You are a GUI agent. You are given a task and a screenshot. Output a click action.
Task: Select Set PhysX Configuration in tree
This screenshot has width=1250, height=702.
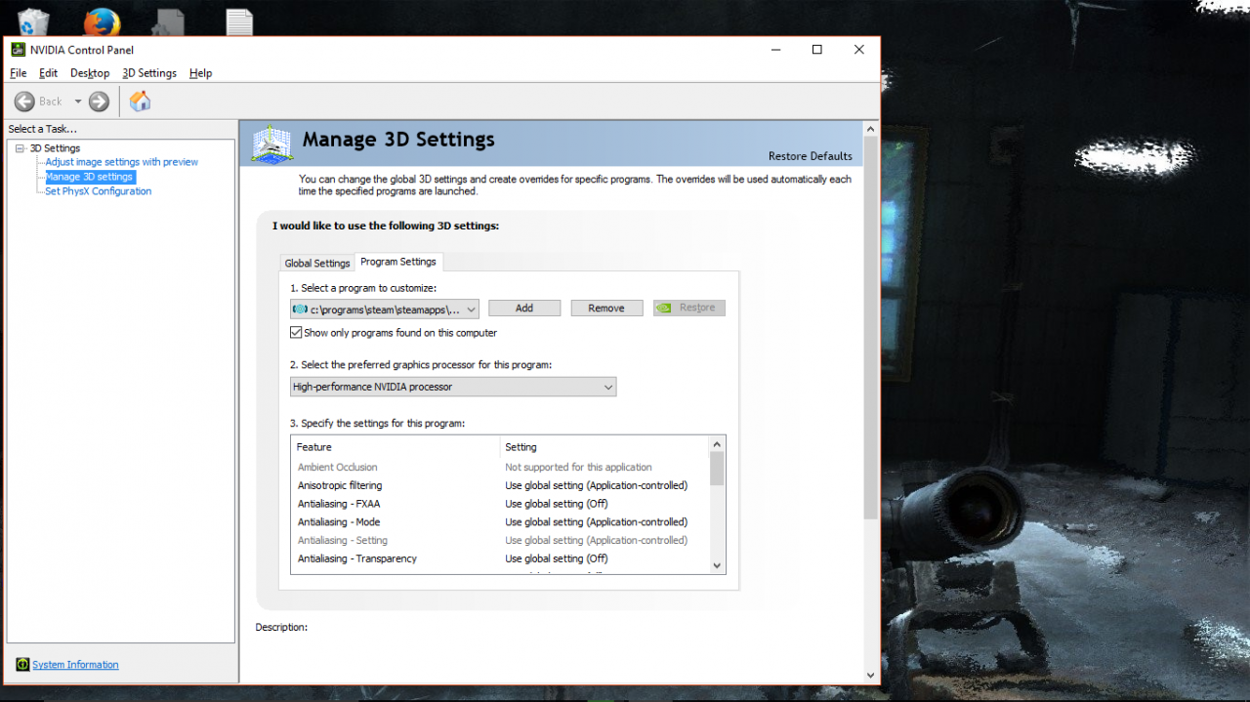[98, 191]
